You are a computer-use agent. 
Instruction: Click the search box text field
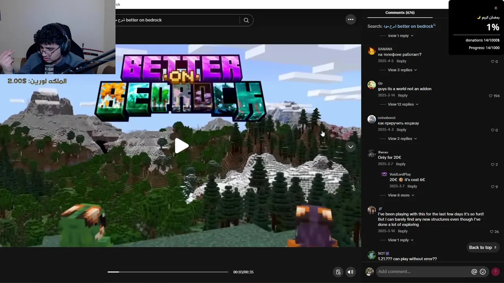point(178,20)
